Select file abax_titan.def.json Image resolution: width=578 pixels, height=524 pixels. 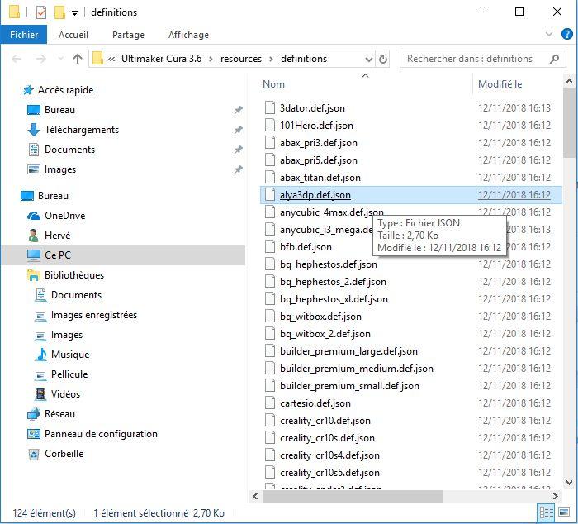coord(320,178)
